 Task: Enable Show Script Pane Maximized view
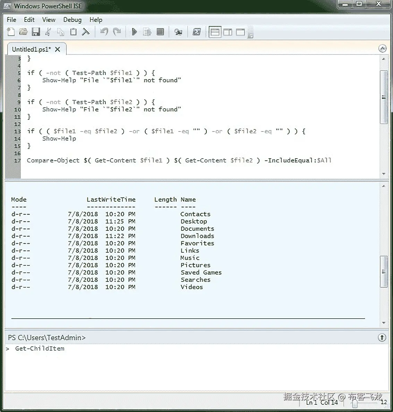coord(240,32)
